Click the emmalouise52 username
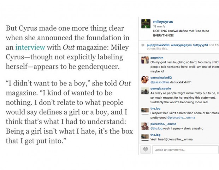This screenshot has height=170, width=219. coord(161,78)
